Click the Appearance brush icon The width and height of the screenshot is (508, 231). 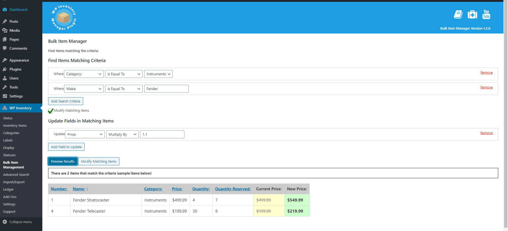click(x=5, y=60)
